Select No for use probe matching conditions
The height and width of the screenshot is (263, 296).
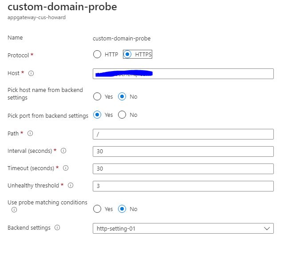coord(122,209)
